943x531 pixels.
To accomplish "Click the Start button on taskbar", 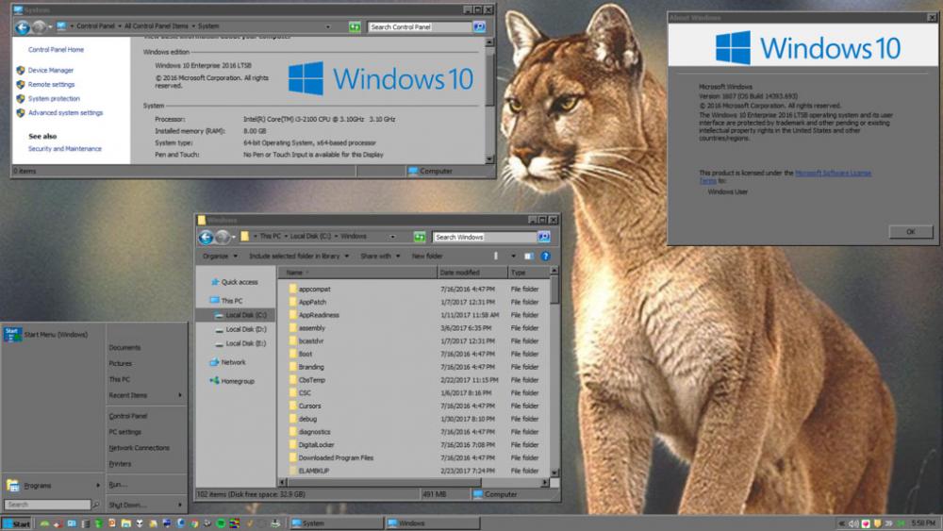I will 17,523.
